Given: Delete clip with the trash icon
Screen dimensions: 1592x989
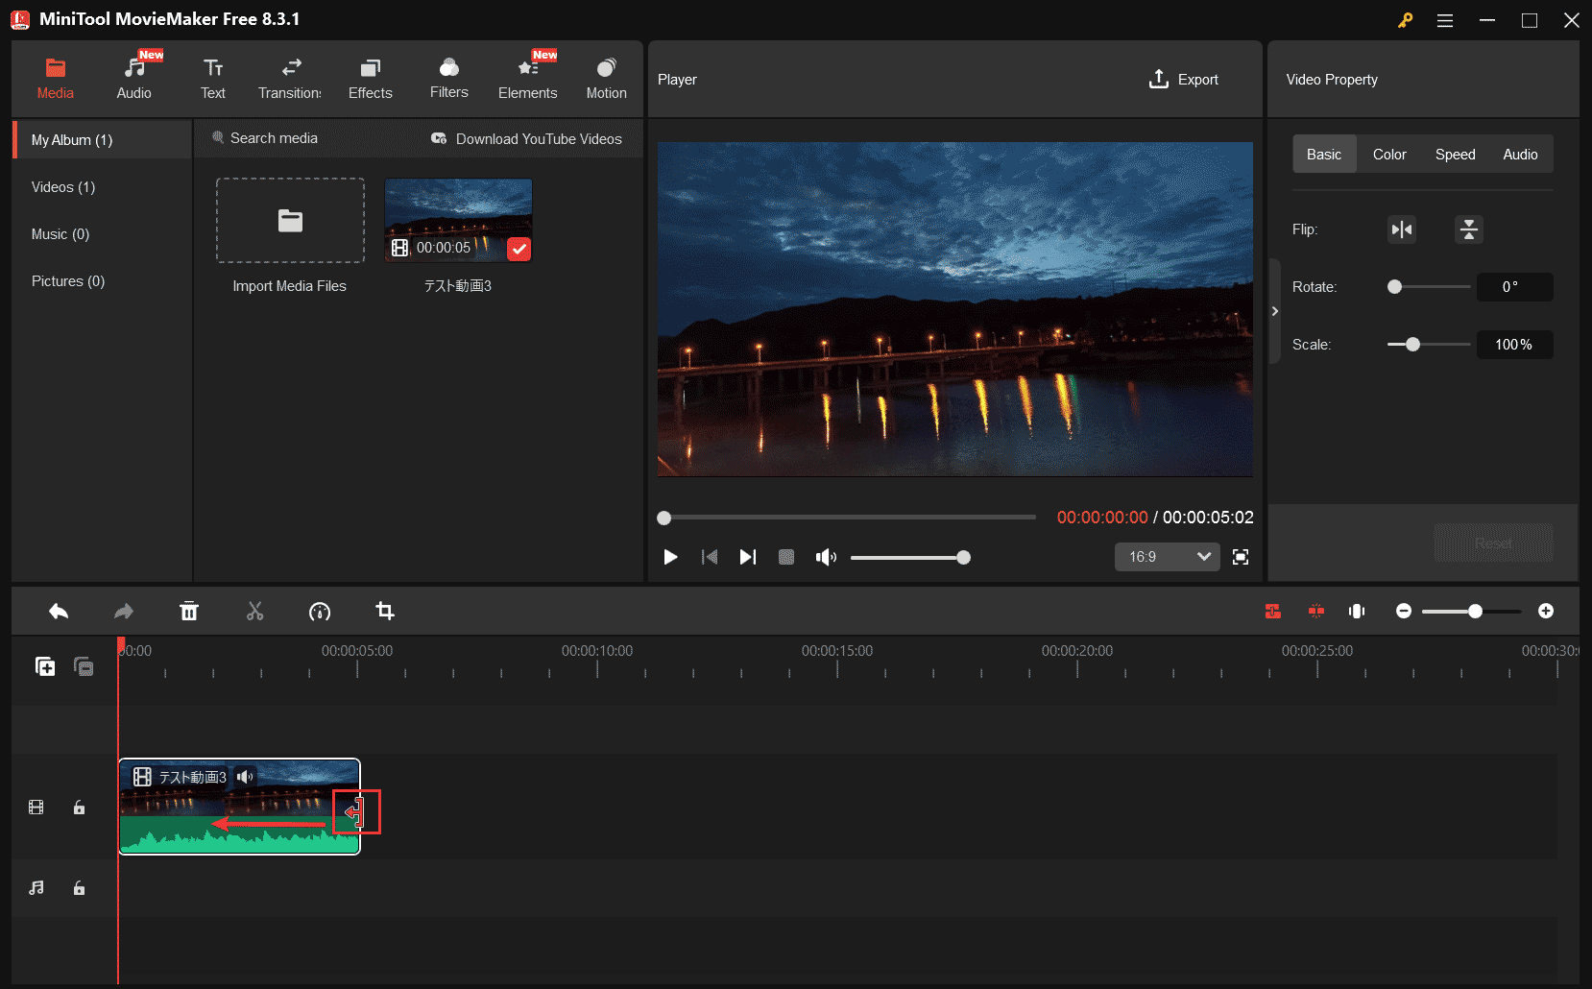Looking at the screenshot, I should (189, 612).
